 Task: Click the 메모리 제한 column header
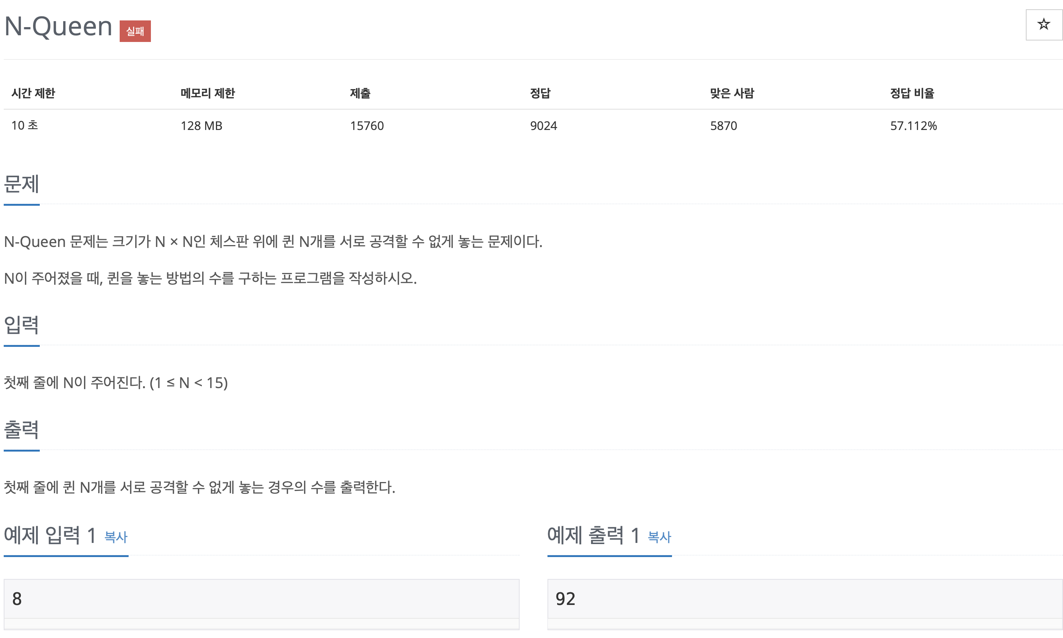pyautogui.click(x=207, y=93)
